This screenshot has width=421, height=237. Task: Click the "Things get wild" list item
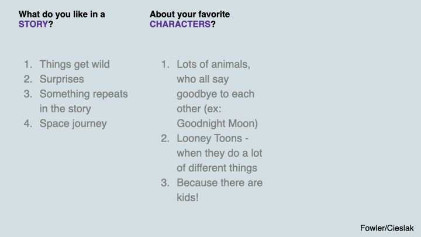[74, 64]
